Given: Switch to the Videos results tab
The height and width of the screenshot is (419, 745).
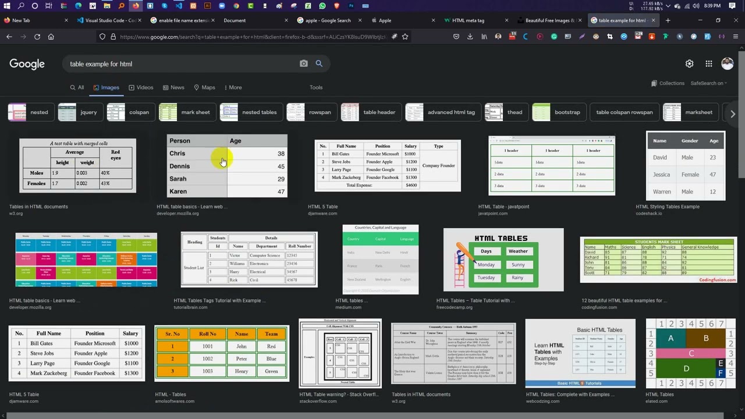Looking at the screenshot, I should (141, 87).
